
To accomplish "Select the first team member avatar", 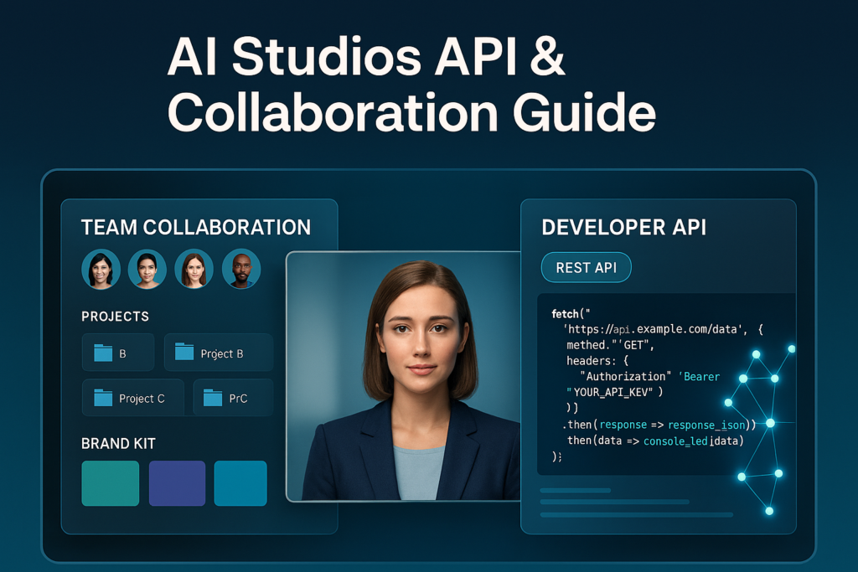I will tap(101, 270).
